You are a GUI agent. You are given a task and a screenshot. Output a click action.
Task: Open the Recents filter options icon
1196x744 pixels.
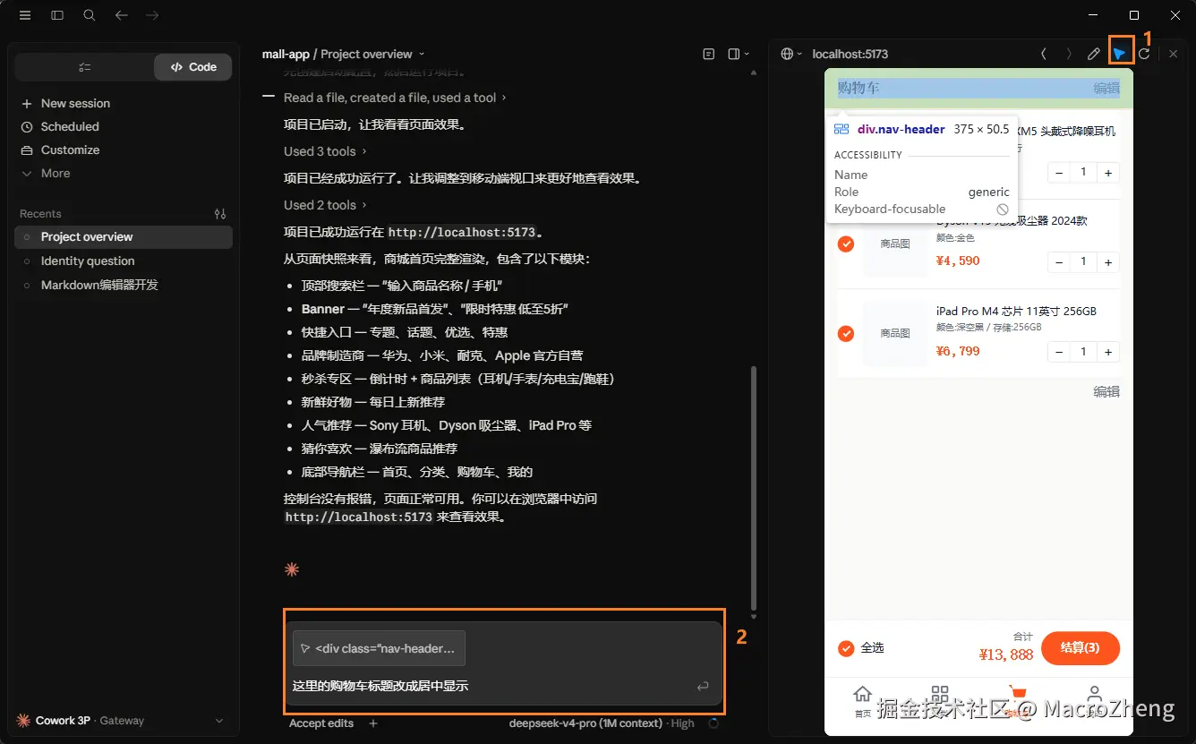[x=220, y=214]
